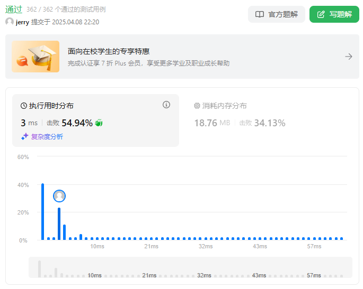Click the 提交于 2025.04.08 22:20 timestamp

[65, 22]
